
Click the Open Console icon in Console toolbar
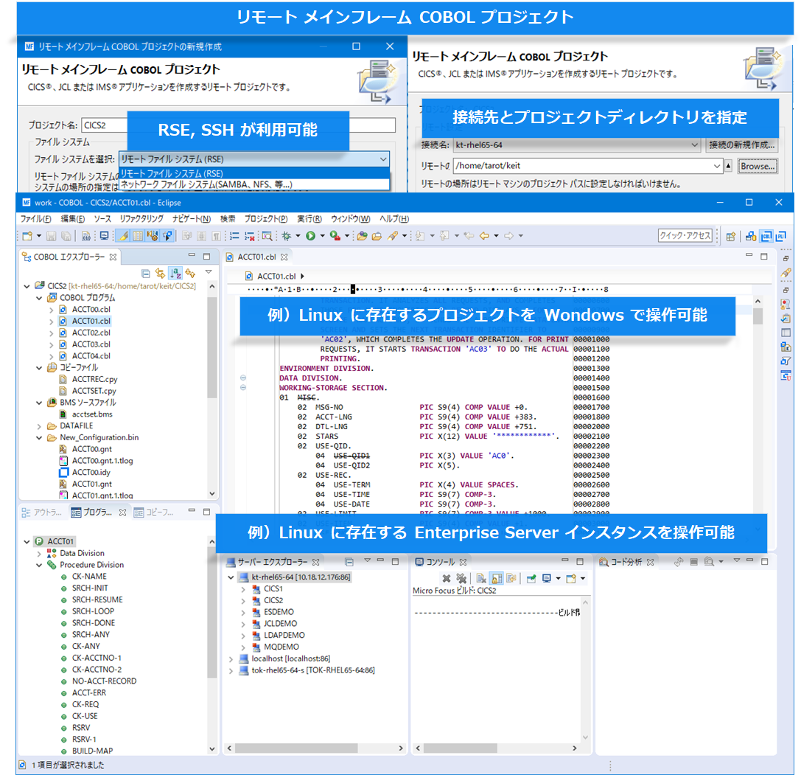[571, 578]
